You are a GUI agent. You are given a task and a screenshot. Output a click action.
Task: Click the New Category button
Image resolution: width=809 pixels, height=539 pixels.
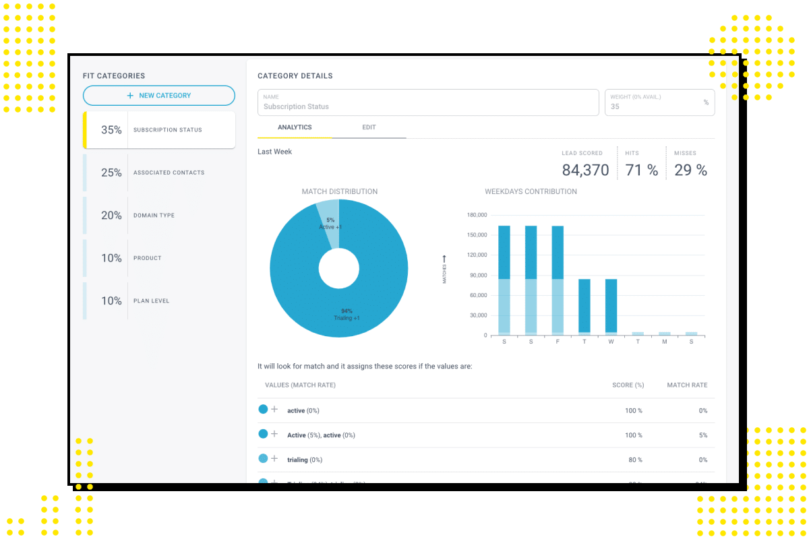point(159,96)
